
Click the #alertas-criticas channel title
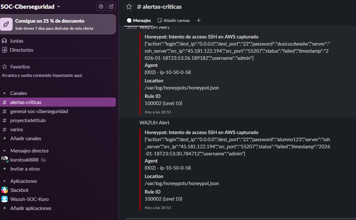[159, 6]
